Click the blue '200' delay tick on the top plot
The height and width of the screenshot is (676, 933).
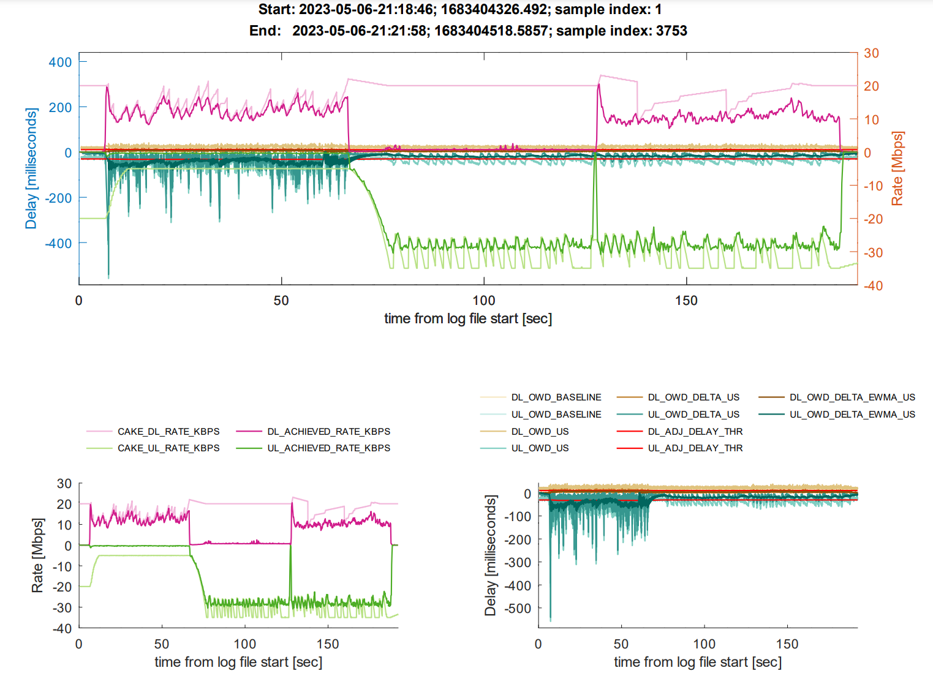[60, 107]
